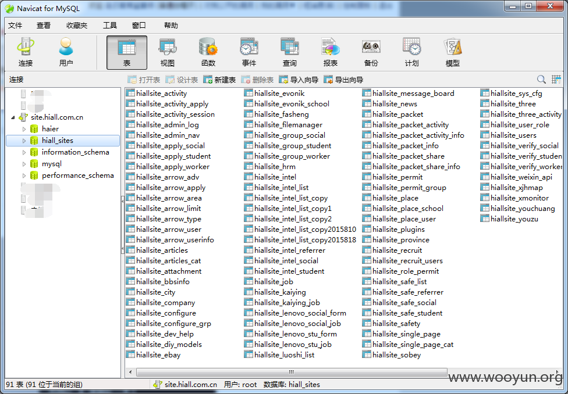Screen dimensions: 568x394
Task: Open the 函数 functions icon
Action: (208, 52)
